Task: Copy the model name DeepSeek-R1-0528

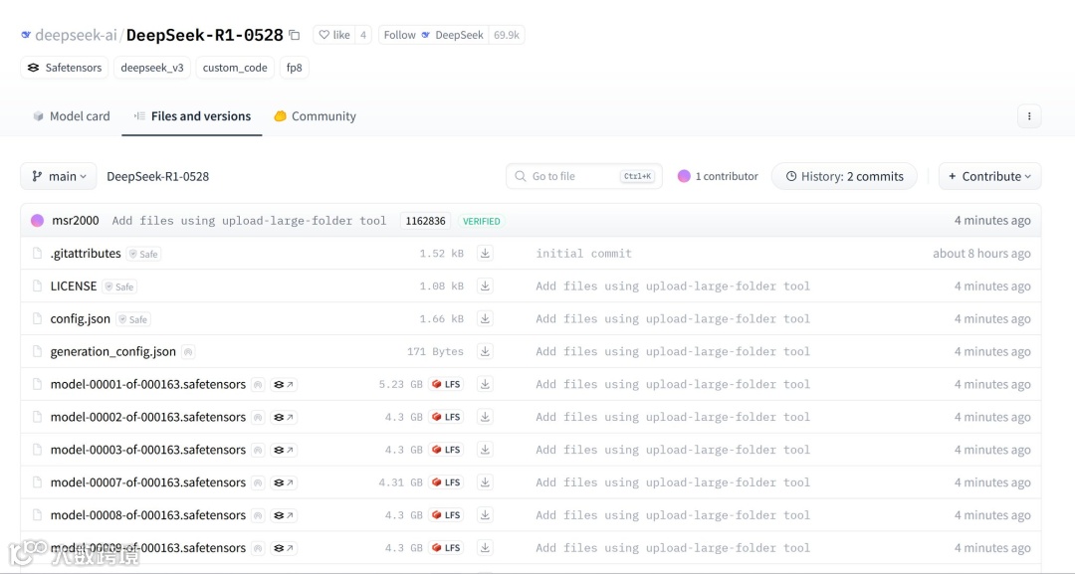Action: (x=295, y=35)
